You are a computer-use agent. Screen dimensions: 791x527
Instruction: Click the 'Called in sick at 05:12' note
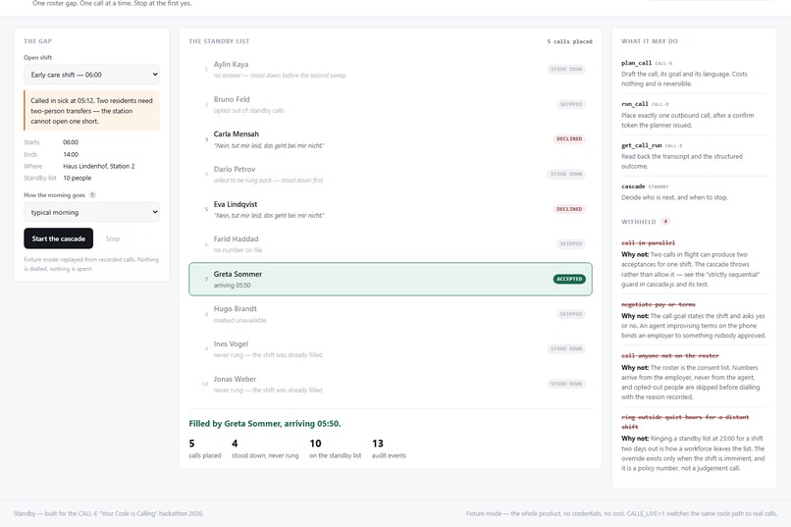91,111
